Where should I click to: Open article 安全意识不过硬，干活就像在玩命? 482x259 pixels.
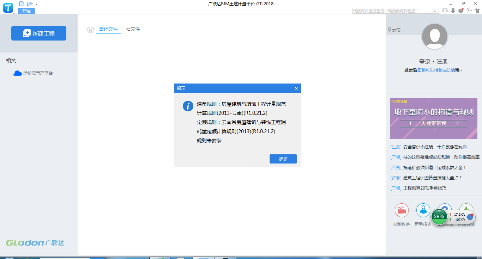[435, 147]
